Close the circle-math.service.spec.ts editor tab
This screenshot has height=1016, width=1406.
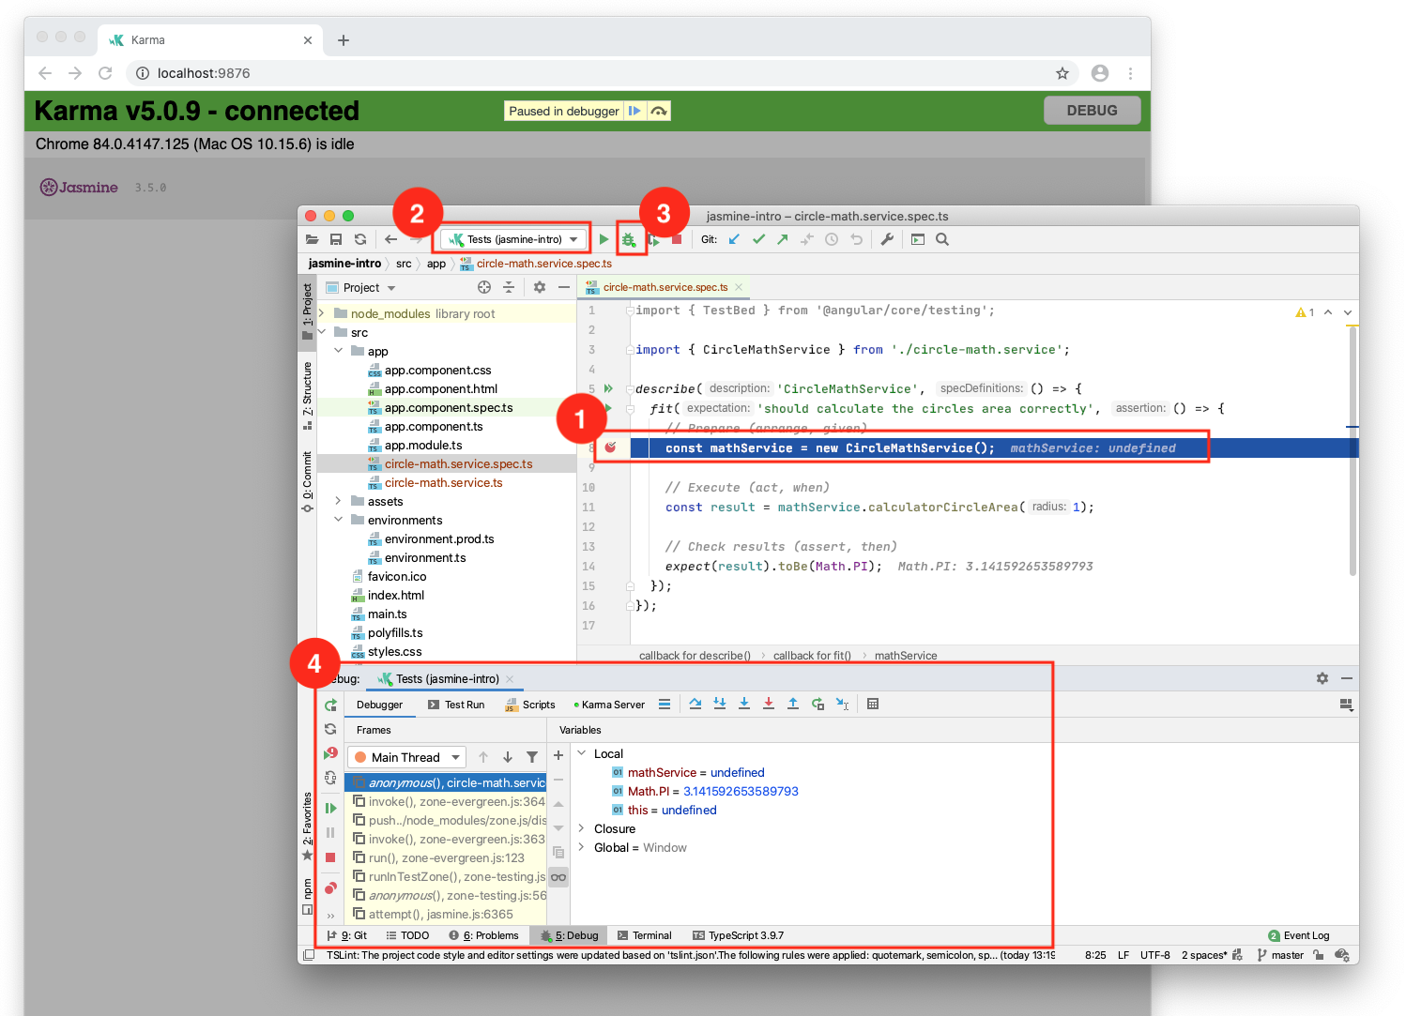[739, 287]
